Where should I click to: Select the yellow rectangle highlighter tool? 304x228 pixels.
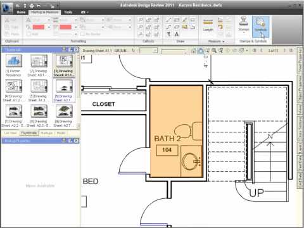pyautogui.click(x=185, y=27)
